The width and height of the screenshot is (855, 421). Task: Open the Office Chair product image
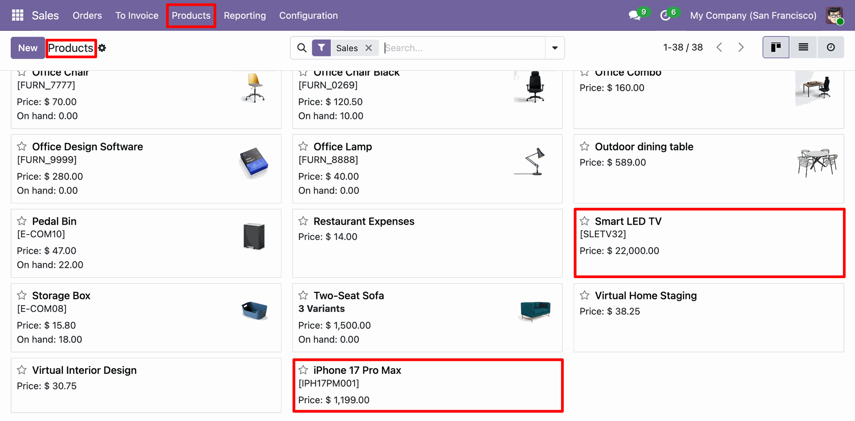coord(254,87)
